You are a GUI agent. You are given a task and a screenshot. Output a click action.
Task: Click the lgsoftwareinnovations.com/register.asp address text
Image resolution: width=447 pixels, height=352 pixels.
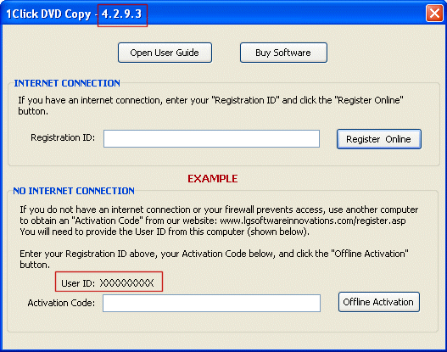coord(313,221)
